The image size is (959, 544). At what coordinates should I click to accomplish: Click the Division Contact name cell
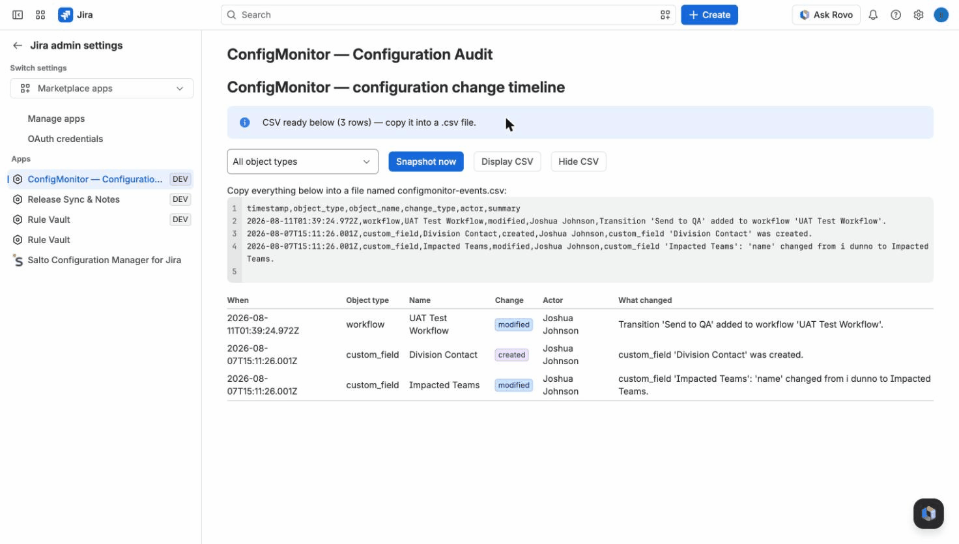[x=443, y=355]
